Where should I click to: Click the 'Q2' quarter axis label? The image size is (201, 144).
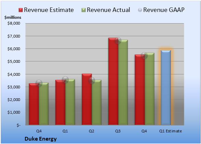pyautogui.click(x=92, y=131)
